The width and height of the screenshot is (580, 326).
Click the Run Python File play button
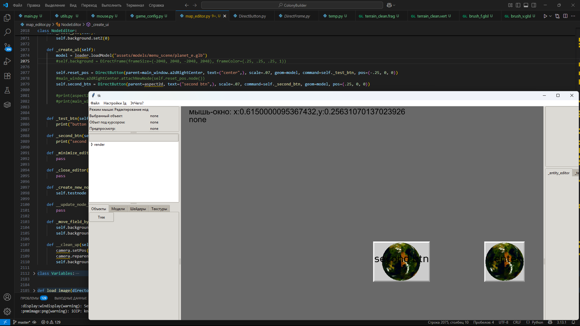pyautogui.click(x=545, y=16)
